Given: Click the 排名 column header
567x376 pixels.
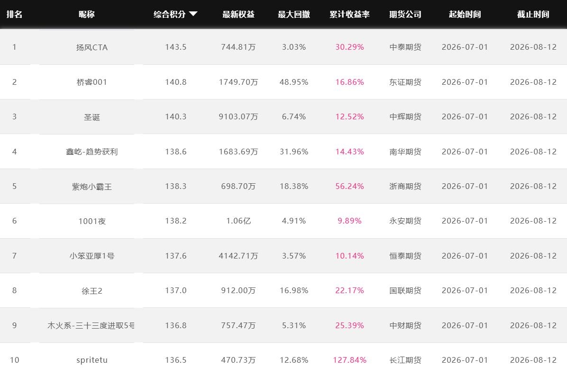Looking at the screenshot, I should 15,14.
